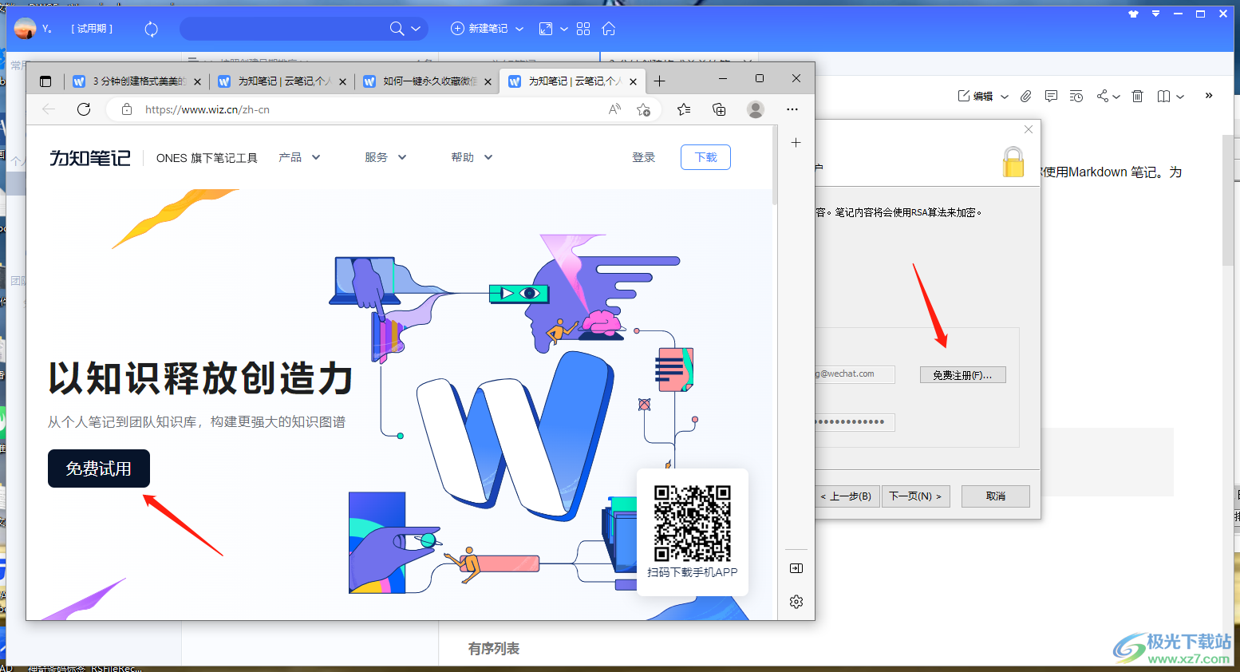Click the fullscreen view icon in WizNote header
Viewport: 1240px width, 672px height.
point(546,29)
